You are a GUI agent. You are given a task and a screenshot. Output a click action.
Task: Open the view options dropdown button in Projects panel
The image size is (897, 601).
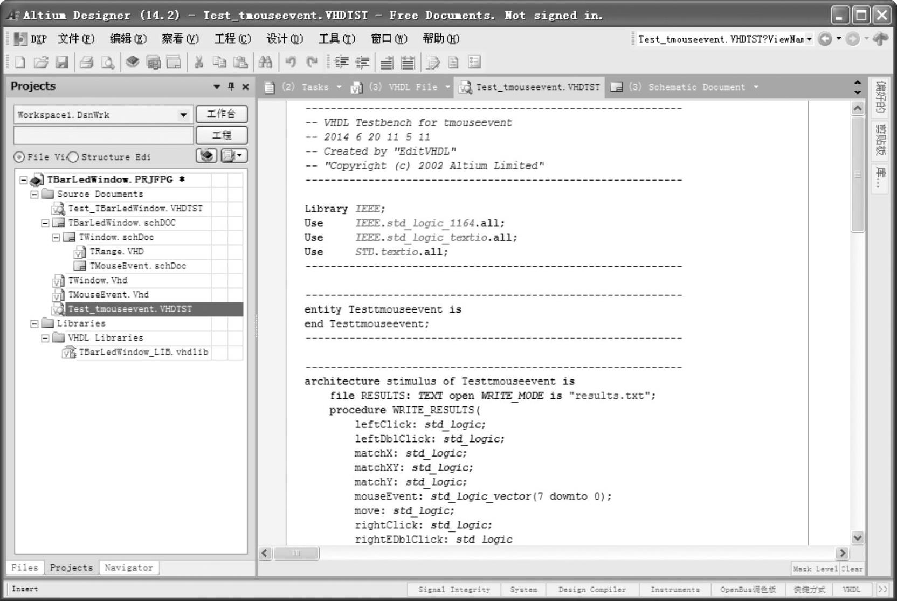click(234, 156)
